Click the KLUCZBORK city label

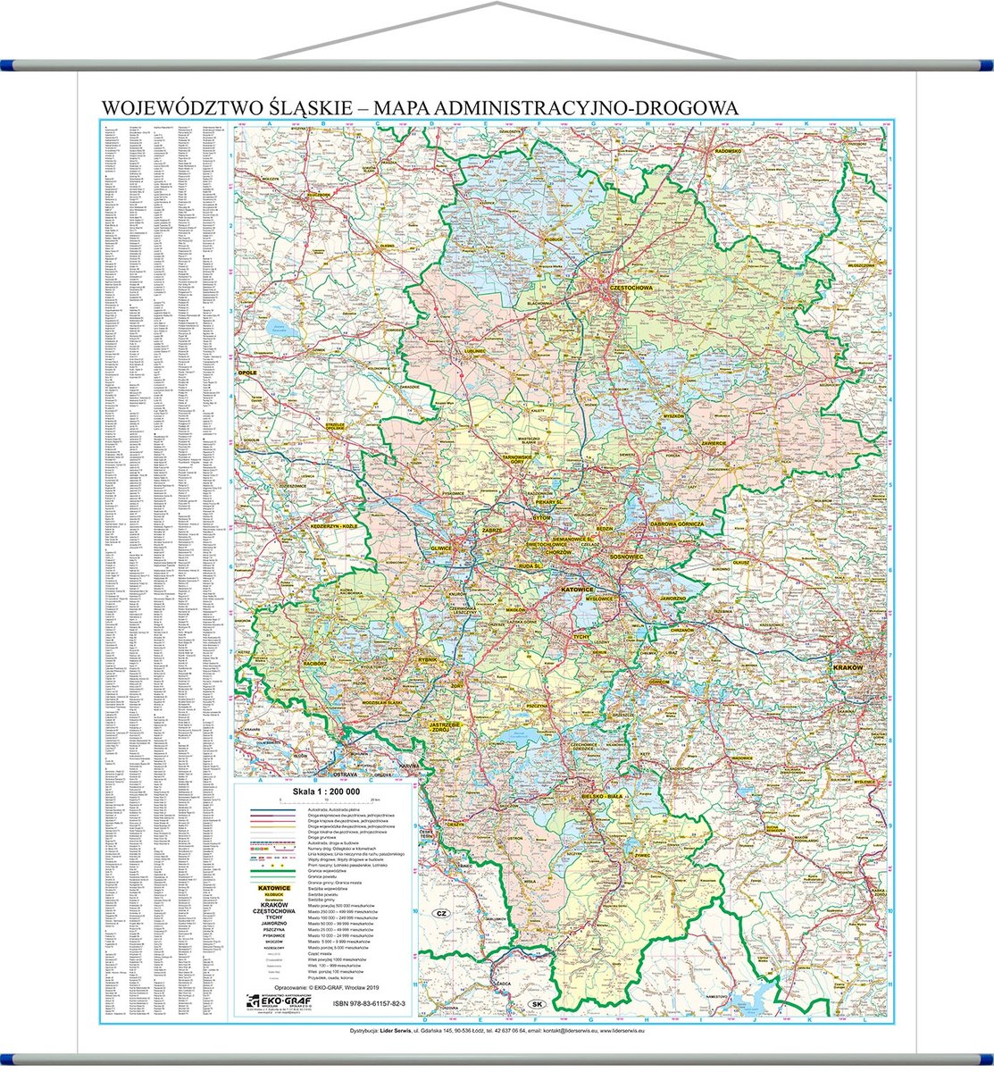[318, 194]
